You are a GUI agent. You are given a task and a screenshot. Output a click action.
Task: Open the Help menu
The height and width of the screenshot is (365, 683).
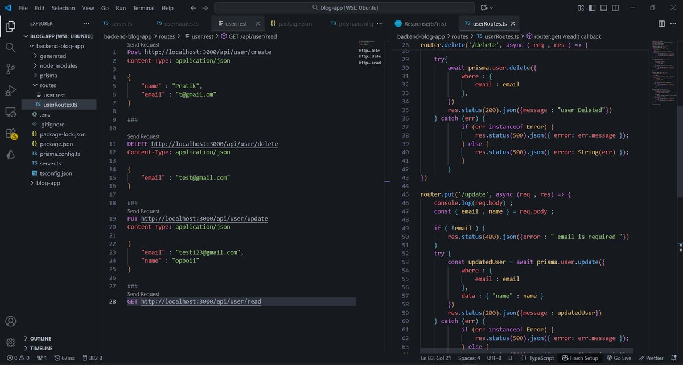[x=167, y=8]
